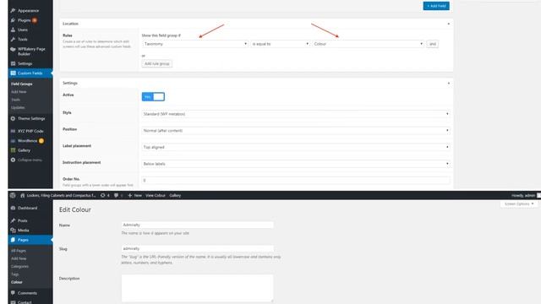The width and height of the screenshot is (541, 304).
Task: Click the Pages icon in lower sidebar
Action: click(14, 240)
